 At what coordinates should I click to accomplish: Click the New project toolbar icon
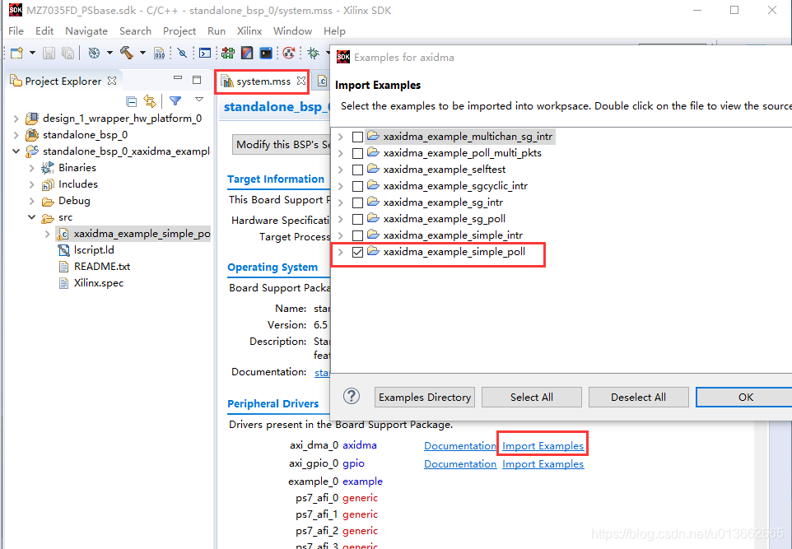(16, 53)
